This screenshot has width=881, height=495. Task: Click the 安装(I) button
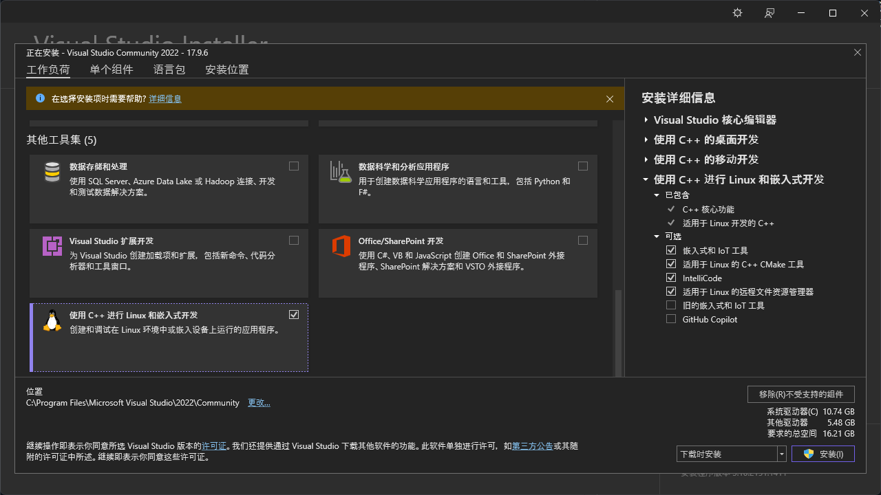point(823,454)
